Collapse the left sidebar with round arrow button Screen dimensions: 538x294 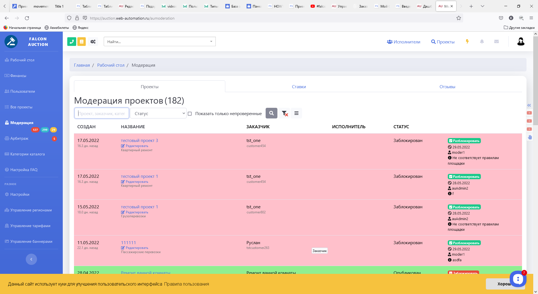[31, 259]
